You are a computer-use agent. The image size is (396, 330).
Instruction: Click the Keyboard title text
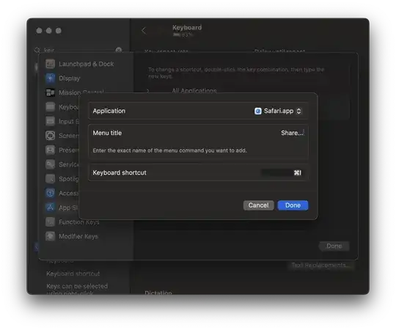(187, 28)
